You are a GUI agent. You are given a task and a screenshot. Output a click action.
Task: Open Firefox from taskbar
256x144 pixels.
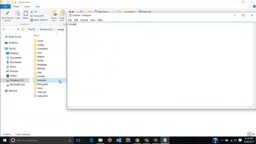tap(110, 140)
